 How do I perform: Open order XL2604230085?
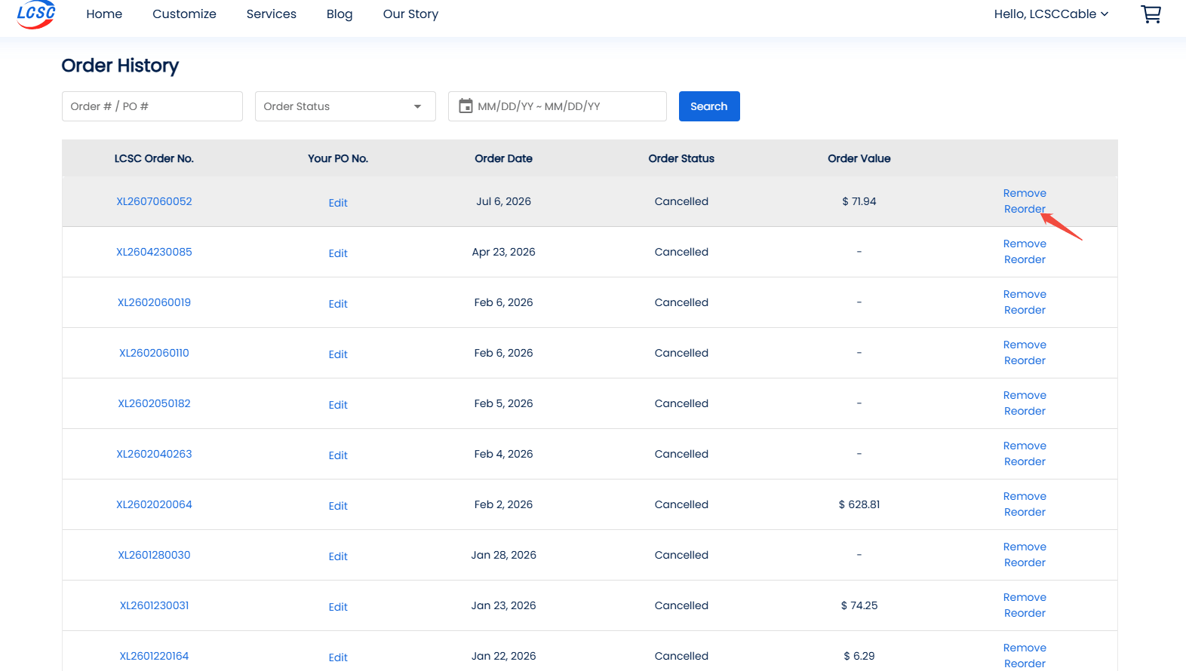coord(154,252)
